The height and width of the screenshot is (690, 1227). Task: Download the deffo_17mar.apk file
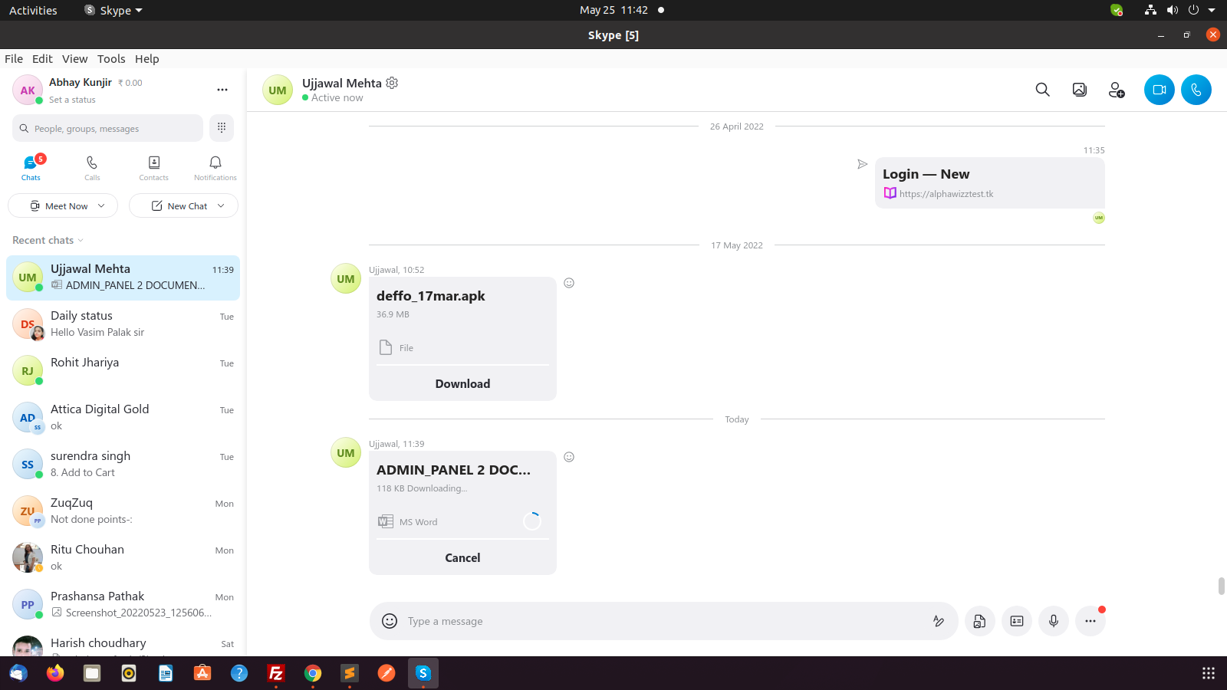pos(462,383)
